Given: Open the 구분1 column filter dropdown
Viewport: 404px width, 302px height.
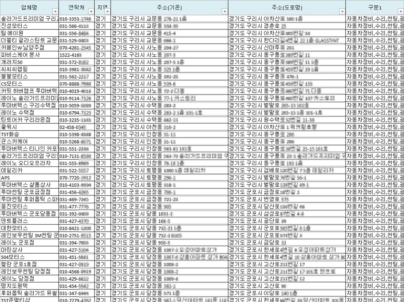Looking at the screenshot, I should (401, 12).
